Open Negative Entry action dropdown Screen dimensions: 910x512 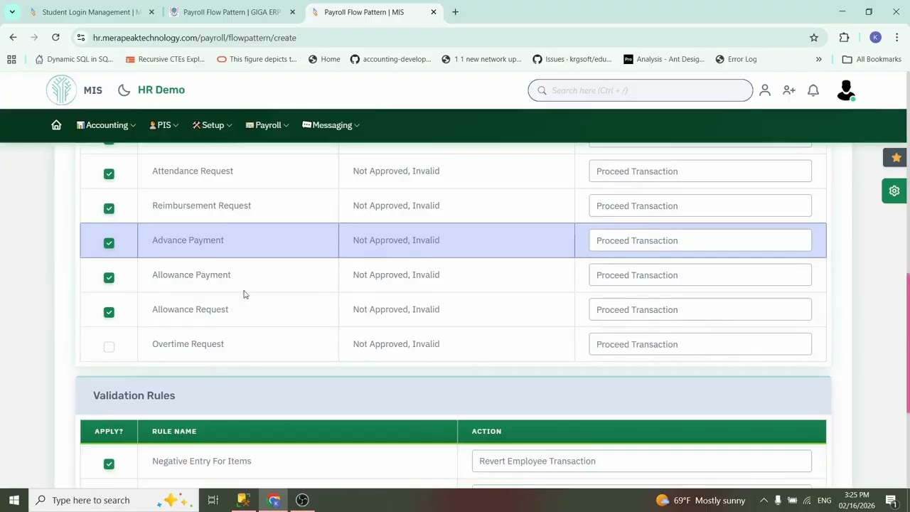pos(641,461)
